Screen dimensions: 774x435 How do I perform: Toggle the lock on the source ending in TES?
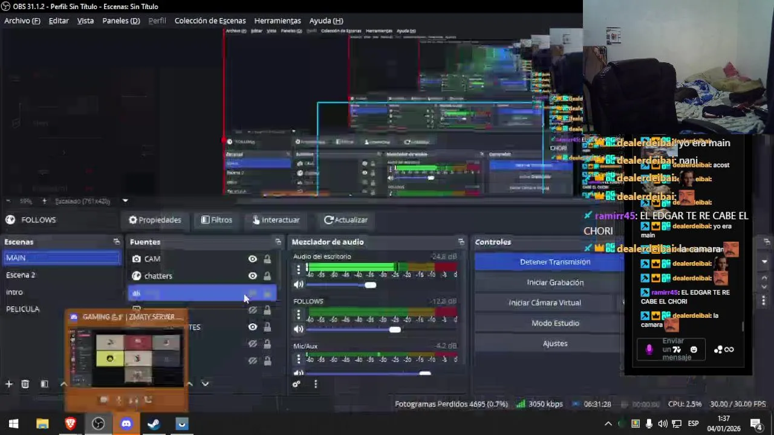coord(267,327)
